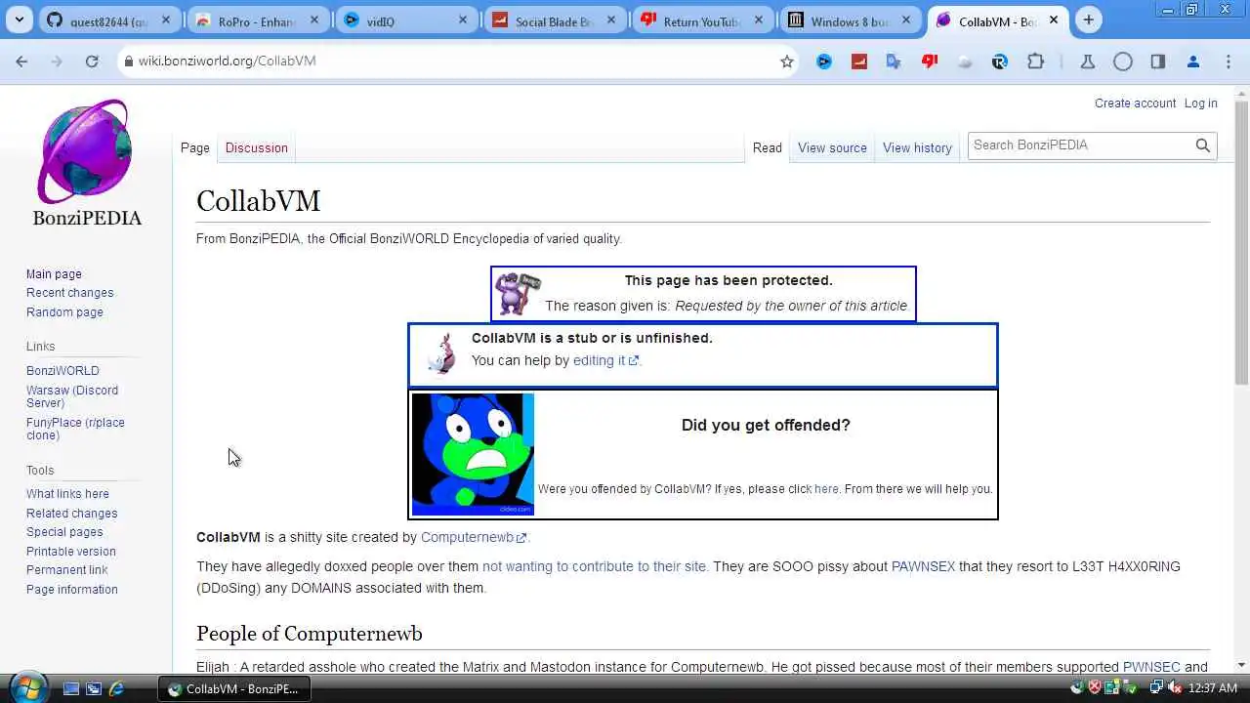Screen dimensions: 1250x703
Task: Open the Social Blade extension icon
Action: (859, 61)
